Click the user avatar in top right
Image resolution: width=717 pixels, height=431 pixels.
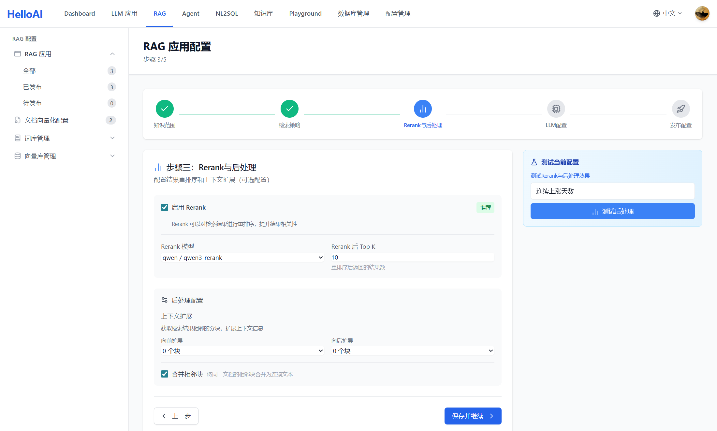point(702,13)
